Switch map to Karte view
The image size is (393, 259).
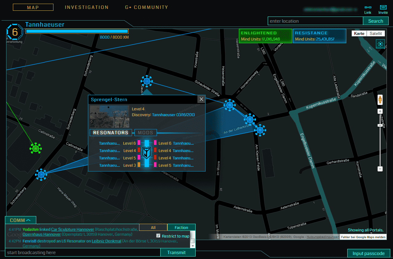tap(359, 33)
